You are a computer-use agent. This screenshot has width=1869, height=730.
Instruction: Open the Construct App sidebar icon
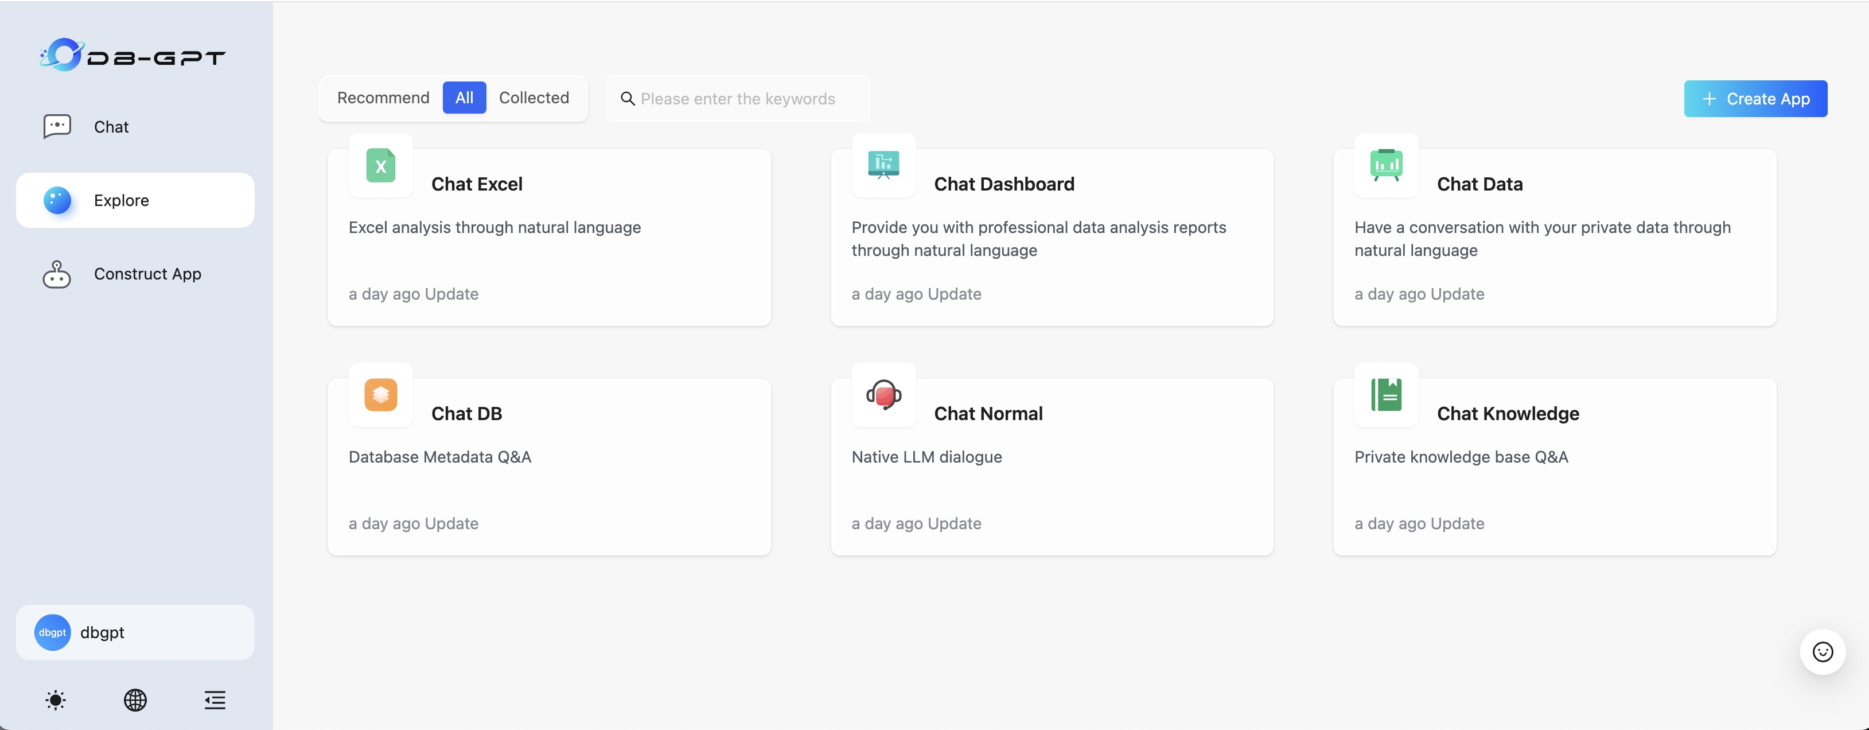click(x=57, y=274)
